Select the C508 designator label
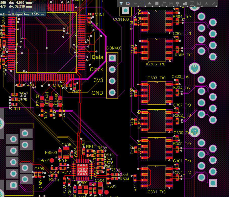This screenshot has width=229, height=197. pyautogui.click(x=39, y=169)
